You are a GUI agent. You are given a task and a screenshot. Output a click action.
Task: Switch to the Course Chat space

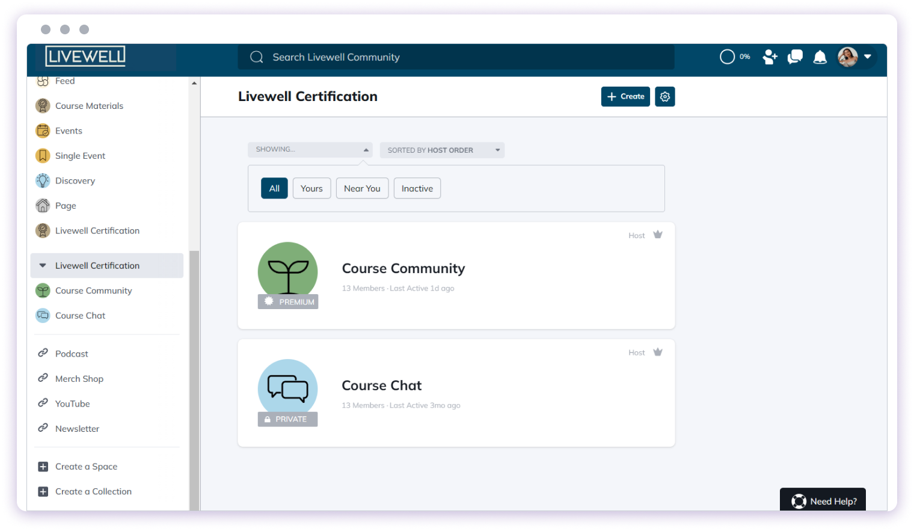81,315
